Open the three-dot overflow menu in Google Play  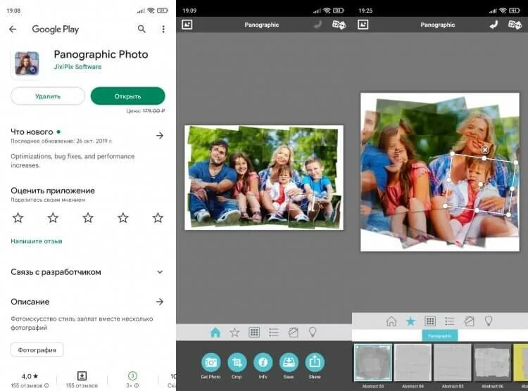163,30
